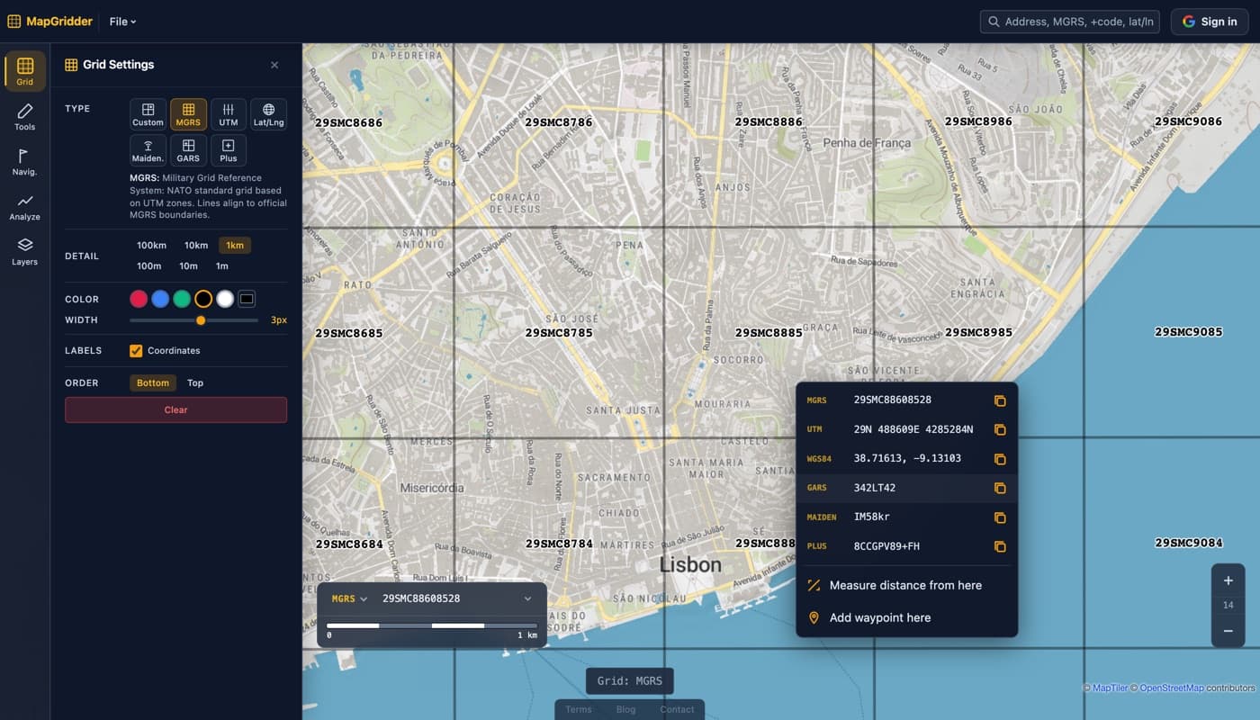The height and width of the screenshot is (720, 1260).
Task: Set grid detail to 1km
Action: click(235, 245)
